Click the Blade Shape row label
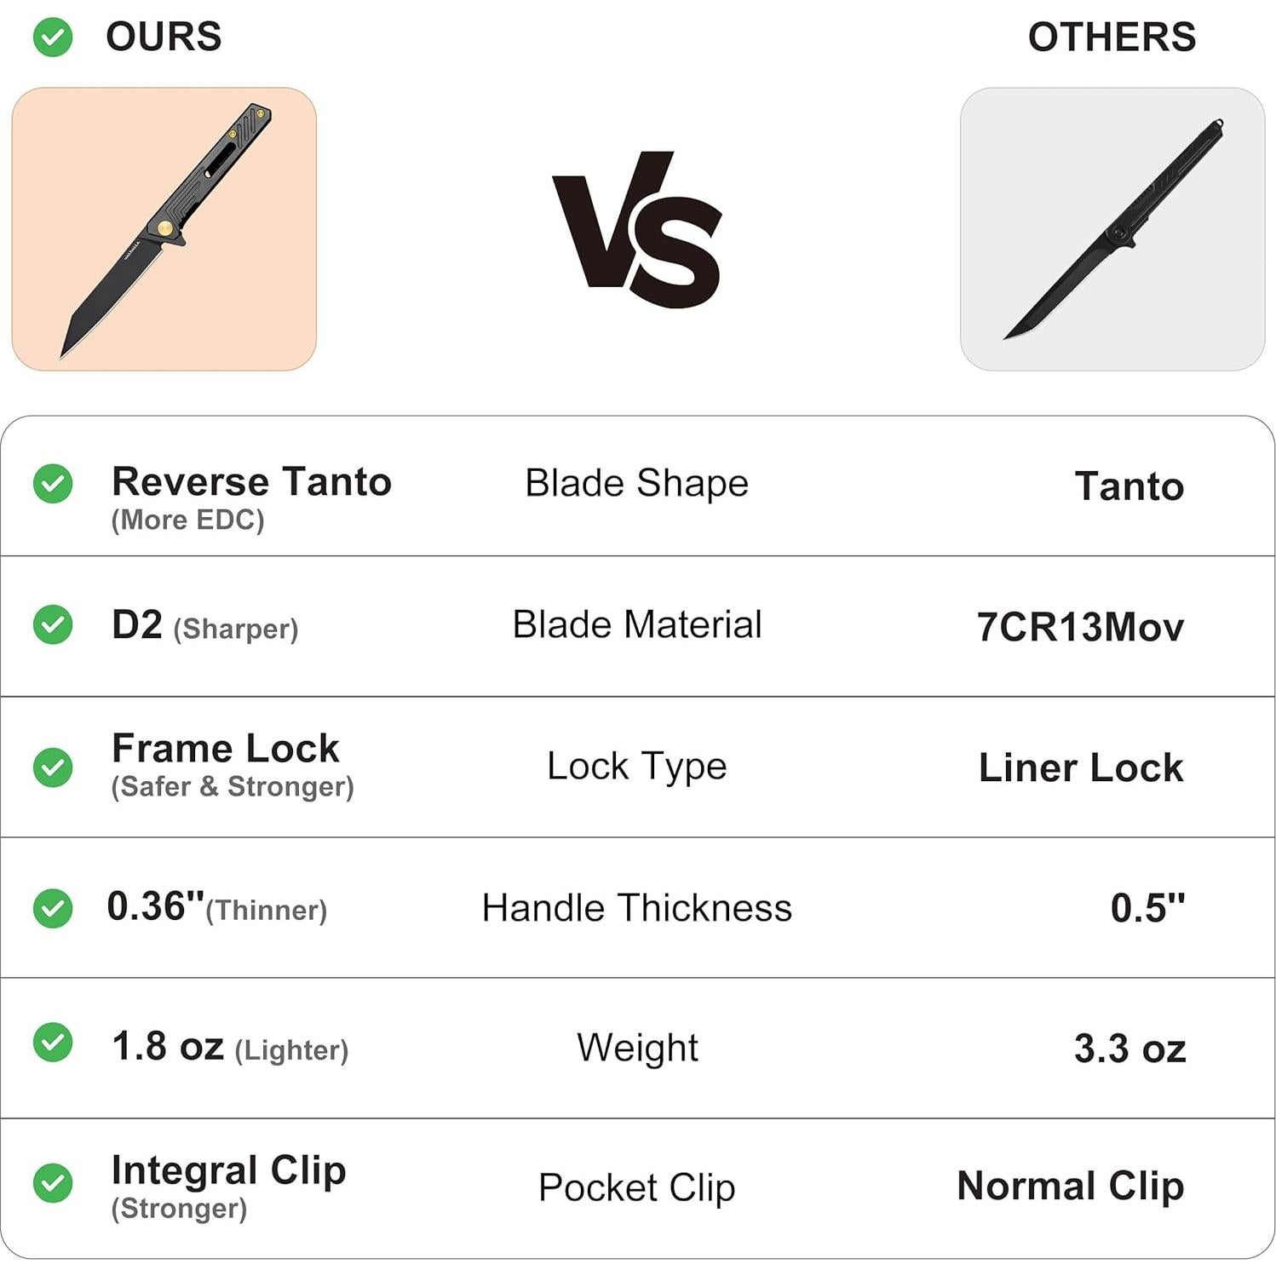This screenshot has width=1276, height=1276. point(636,483)
